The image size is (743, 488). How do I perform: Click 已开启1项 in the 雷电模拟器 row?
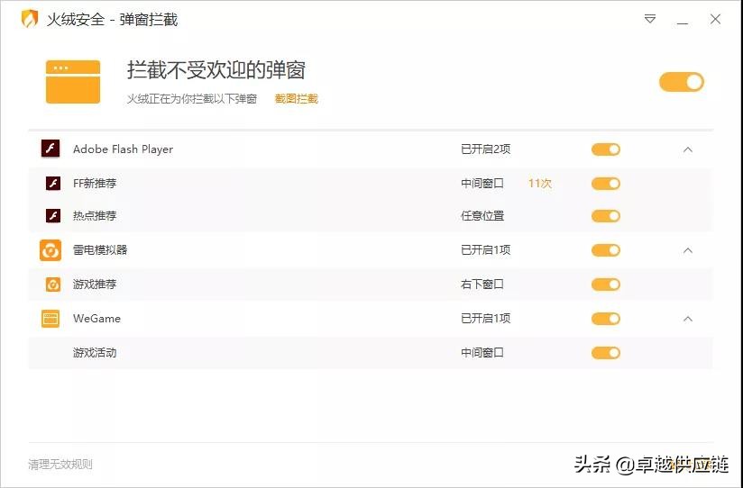coord(486,250)
